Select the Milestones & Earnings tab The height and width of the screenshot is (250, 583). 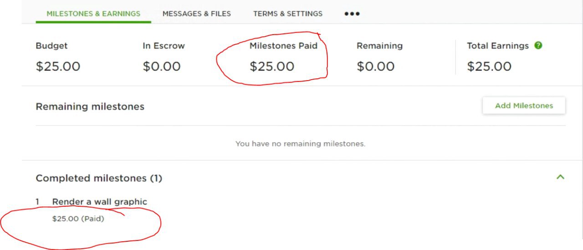click(93, 14)
